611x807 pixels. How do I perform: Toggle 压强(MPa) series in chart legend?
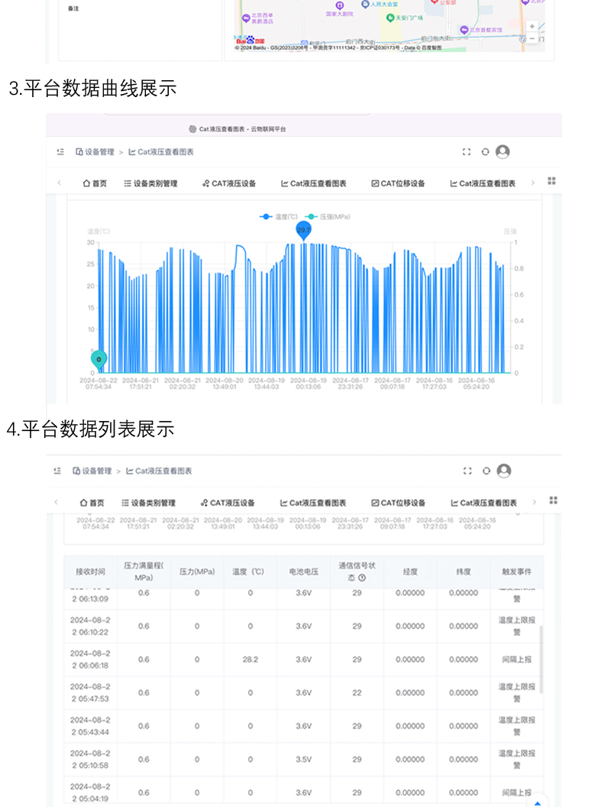click(328, 217)
